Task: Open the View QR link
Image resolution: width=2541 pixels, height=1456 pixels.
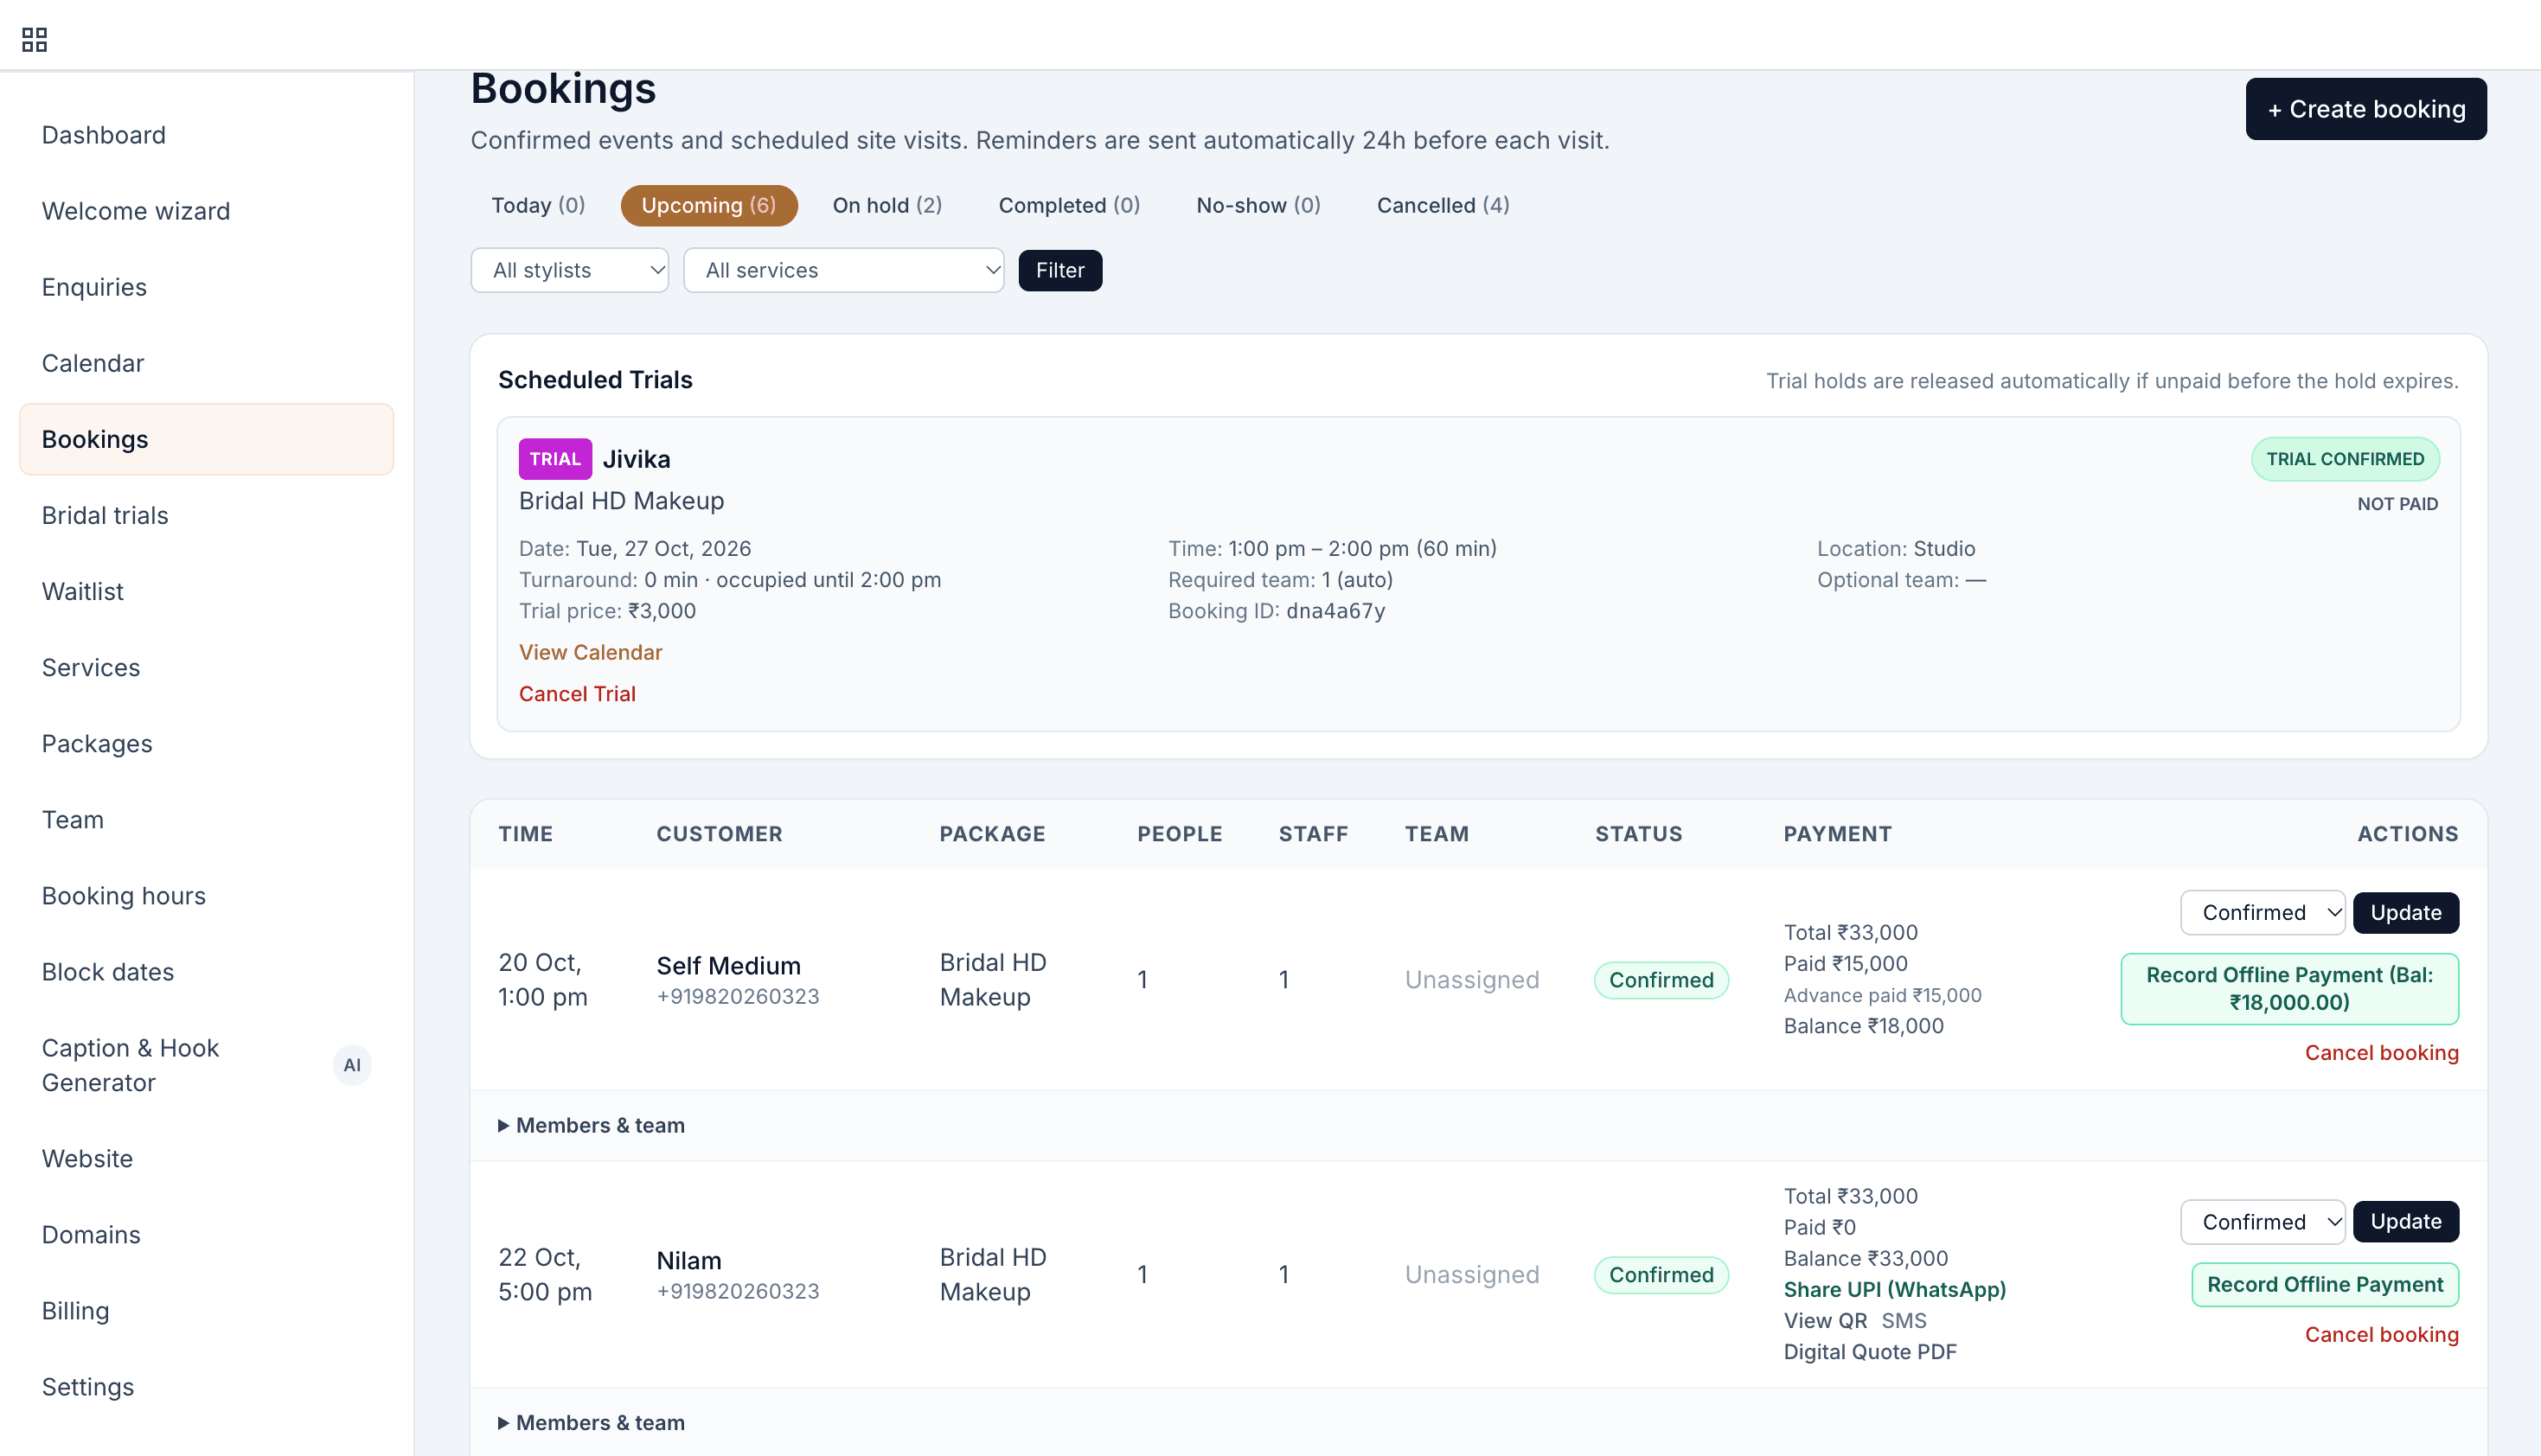Action: (1825, 1320)
